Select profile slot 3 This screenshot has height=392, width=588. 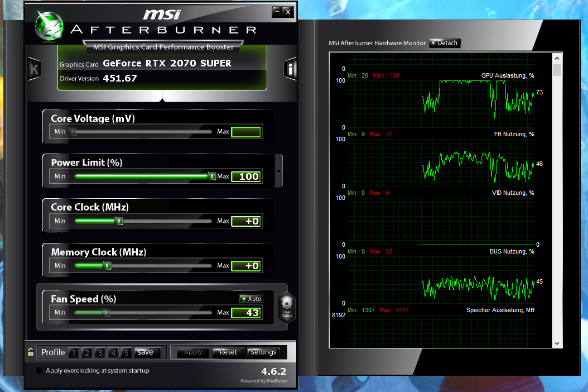(x=100, y=352)
